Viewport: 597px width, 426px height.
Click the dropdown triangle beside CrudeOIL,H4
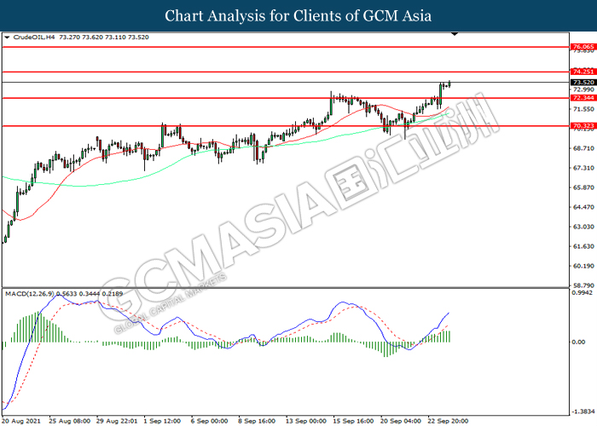pyautogui.click(x=8, y=37)
